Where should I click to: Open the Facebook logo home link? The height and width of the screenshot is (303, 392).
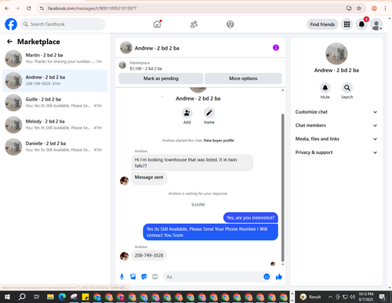point(11,24)
